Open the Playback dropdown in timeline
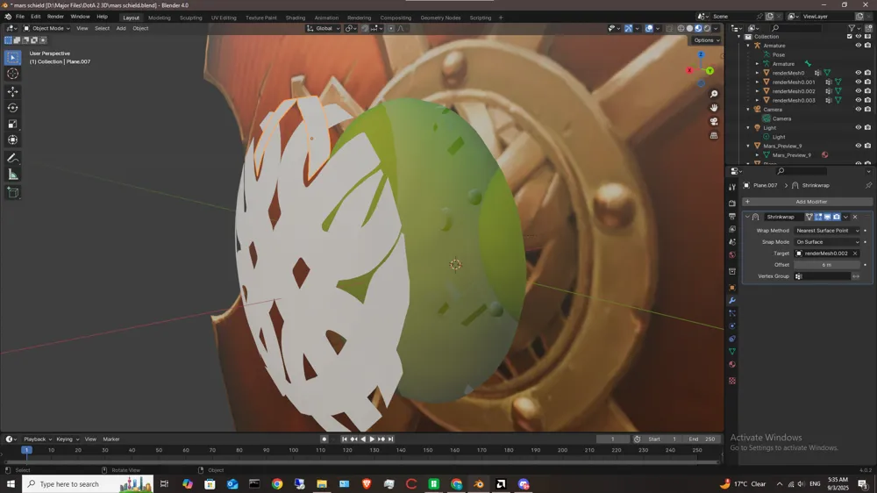Viewport: 877px width, 493px height. click(x=38, y=439)
